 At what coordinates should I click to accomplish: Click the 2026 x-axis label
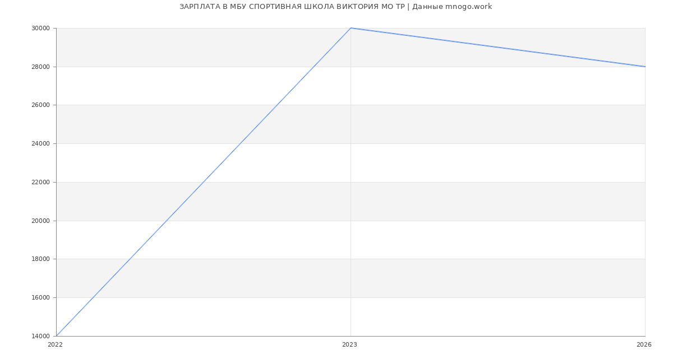644,345
